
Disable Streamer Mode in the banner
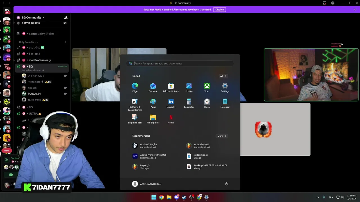[219, 10]
